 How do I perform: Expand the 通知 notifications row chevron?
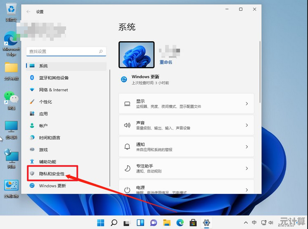(247, 147)
